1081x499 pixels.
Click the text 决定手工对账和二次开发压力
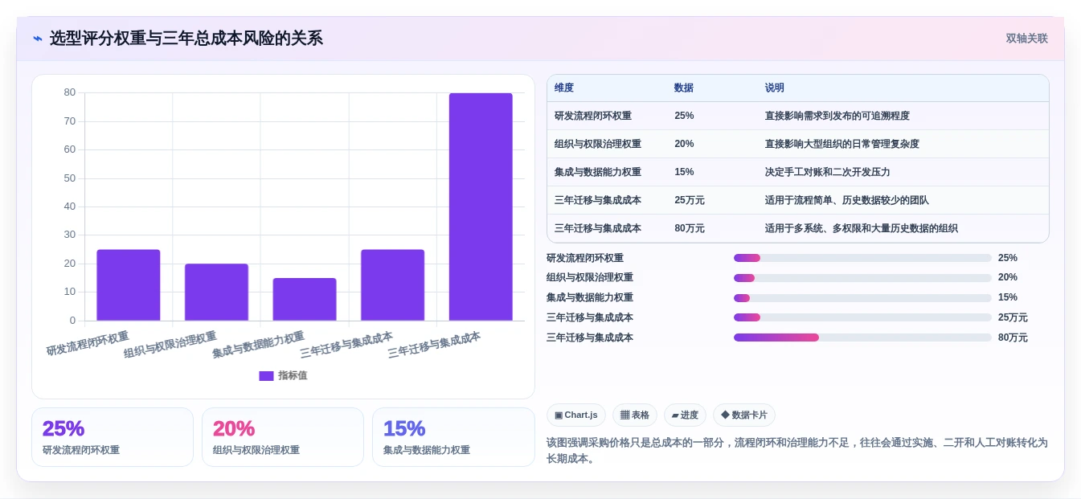(x=828, y=172)
